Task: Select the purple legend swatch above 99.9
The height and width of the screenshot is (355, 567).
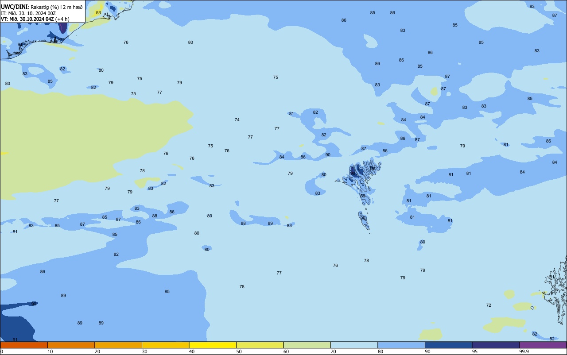Action: tap(543, 345)
